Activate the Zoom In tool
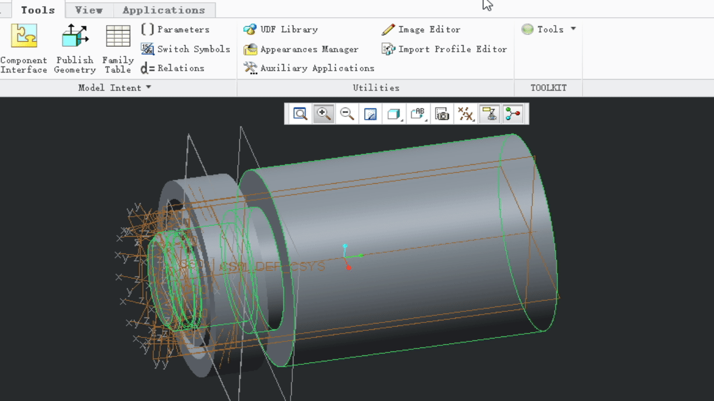714x401 pixels. click(324, 114)
